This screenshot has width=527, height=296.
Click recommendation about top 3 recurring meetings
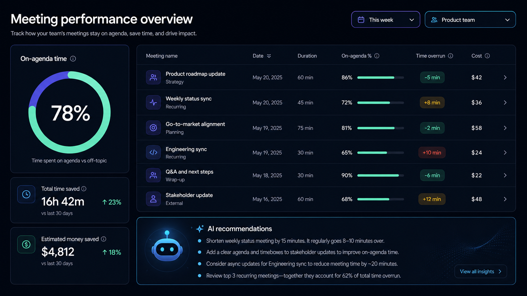click(304, 276)
